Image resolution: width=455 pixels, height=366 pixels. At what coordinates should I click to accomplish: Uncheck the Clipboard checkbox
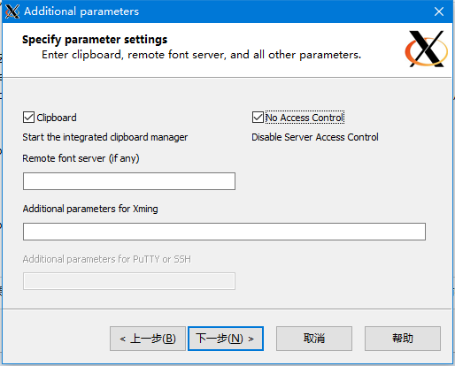click(x=28, y=118)
